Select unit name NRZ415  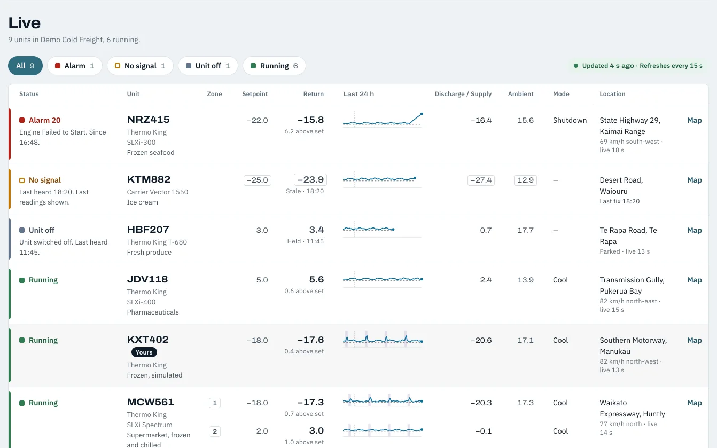[x=148, y=120]
